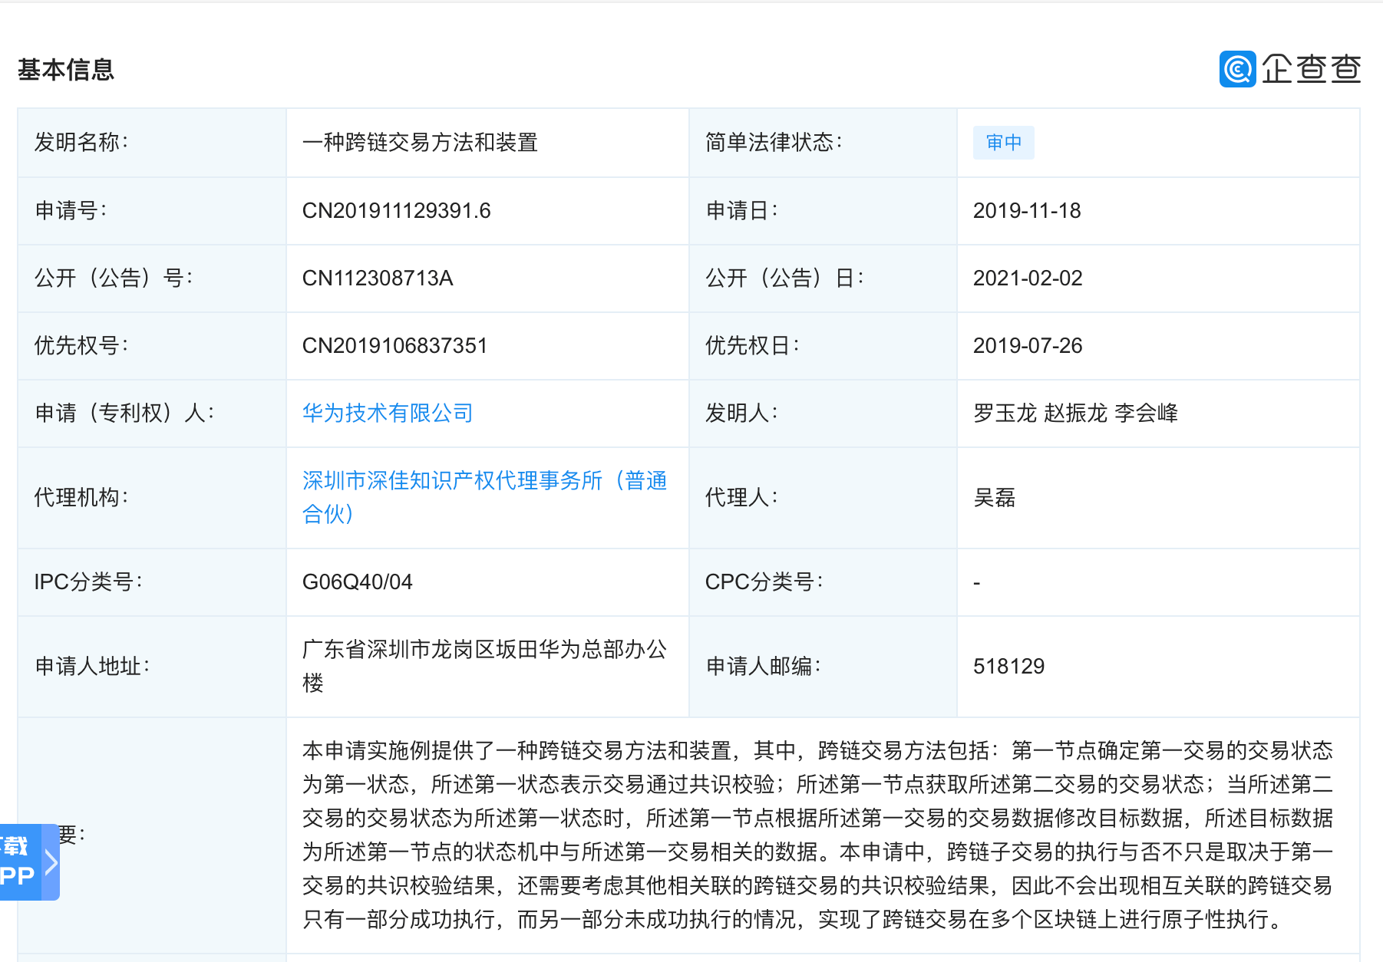Screen dimensions: 1383x962
Task: Click the IPC分类号 label cell
Action: click(152, 582)
